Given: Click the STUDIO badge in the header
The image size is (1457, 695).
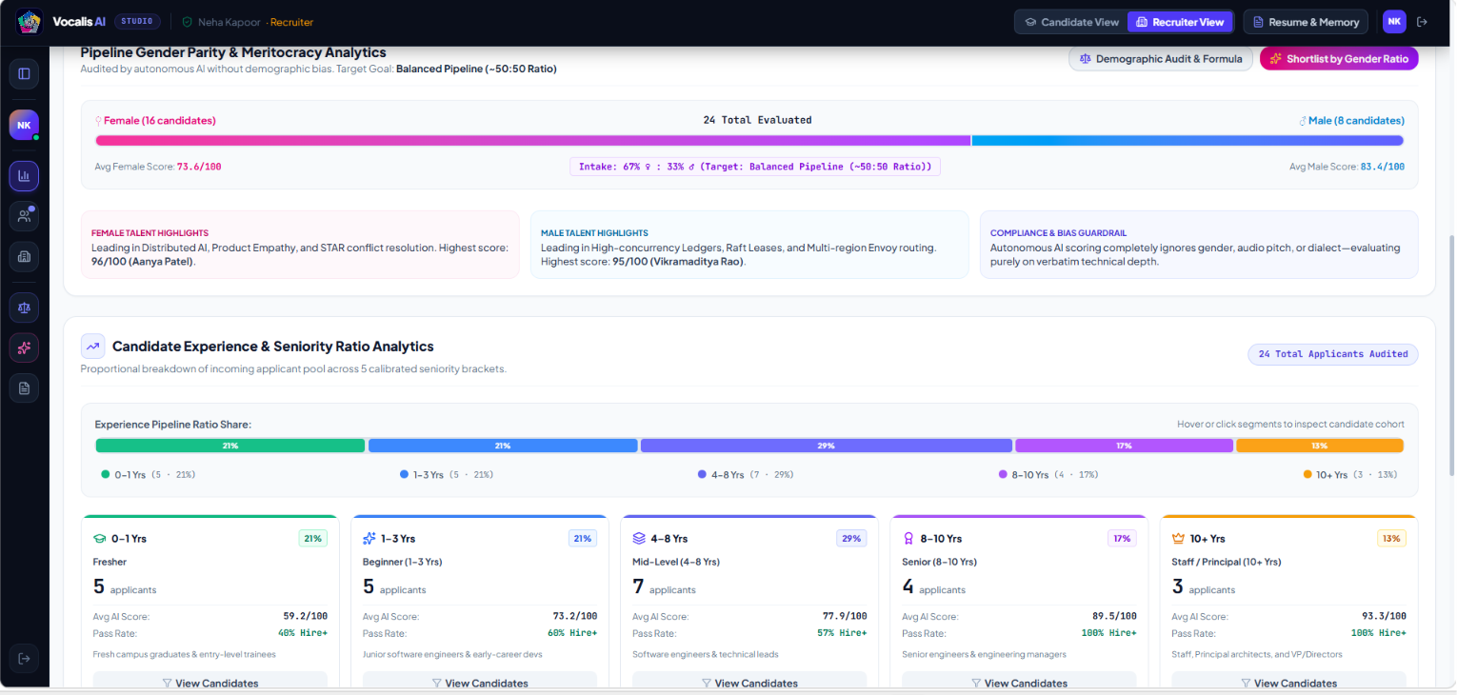Looking at the screenshot, I should pyautogui.click(x=138, y=21).
